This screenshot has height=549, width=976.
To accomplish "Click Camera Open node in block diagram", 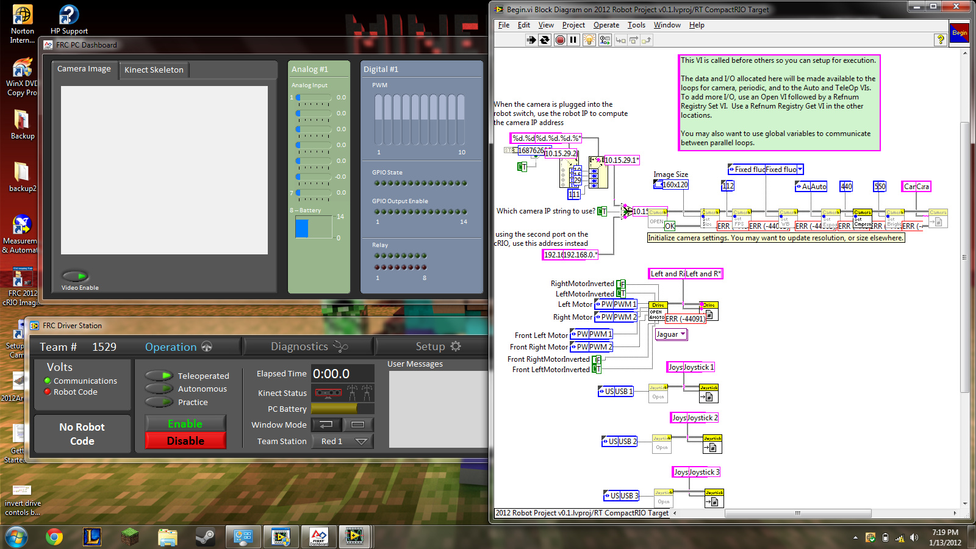I will coord(658,218).
